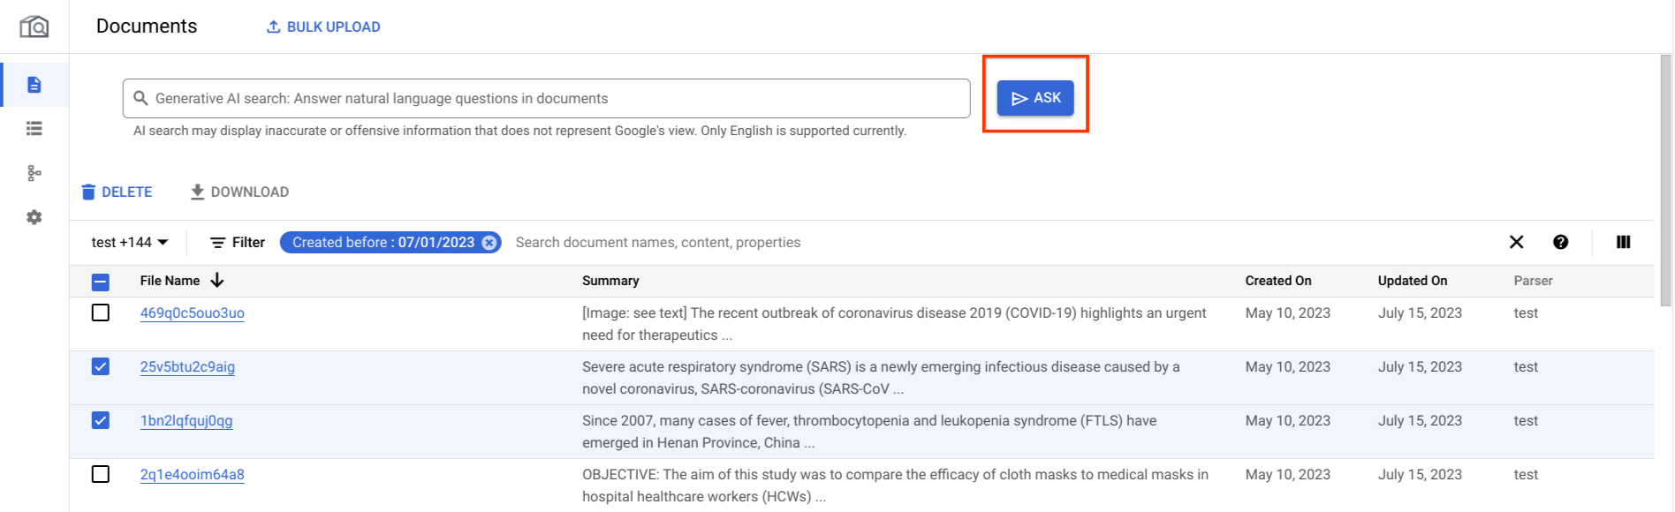Expand the test +144 schema dropdown
Image resolution: width=1675 pixels, height=512 pixels.
click(x=130, y=242)
